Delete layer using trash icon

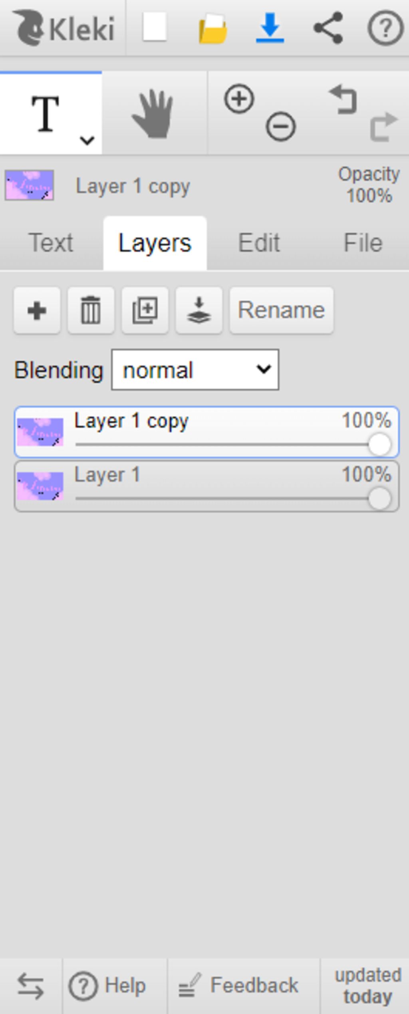point(91,310)
